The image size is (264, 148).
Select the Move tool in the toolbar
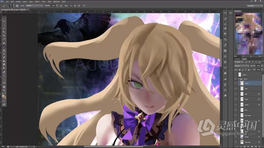(4, 21)
